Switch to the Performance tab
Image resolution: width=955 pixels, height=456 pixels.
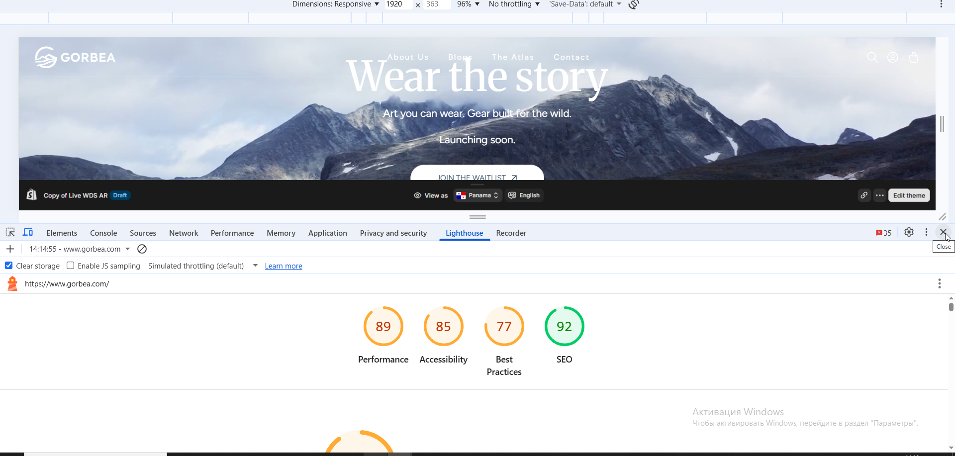232,233
